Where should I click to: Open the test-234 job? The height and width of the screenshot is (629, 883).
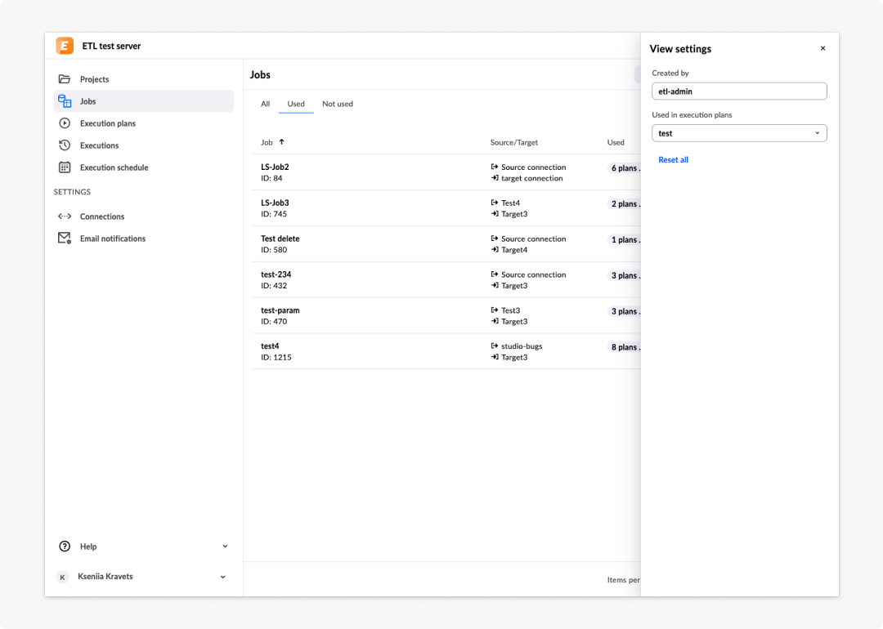click(276, 274)
